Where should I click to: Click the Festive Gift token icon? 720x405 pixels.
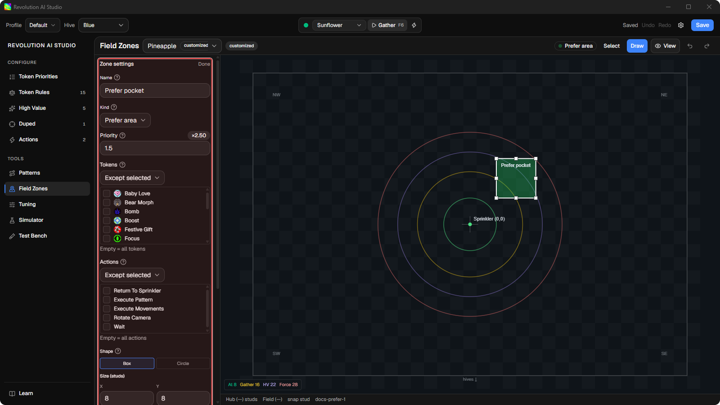coord(117,229)
